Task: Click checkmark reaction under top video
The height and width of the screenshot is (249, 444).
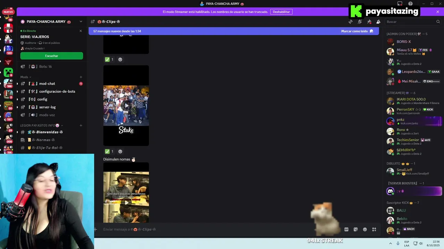Action: click(x=109, y=59)
